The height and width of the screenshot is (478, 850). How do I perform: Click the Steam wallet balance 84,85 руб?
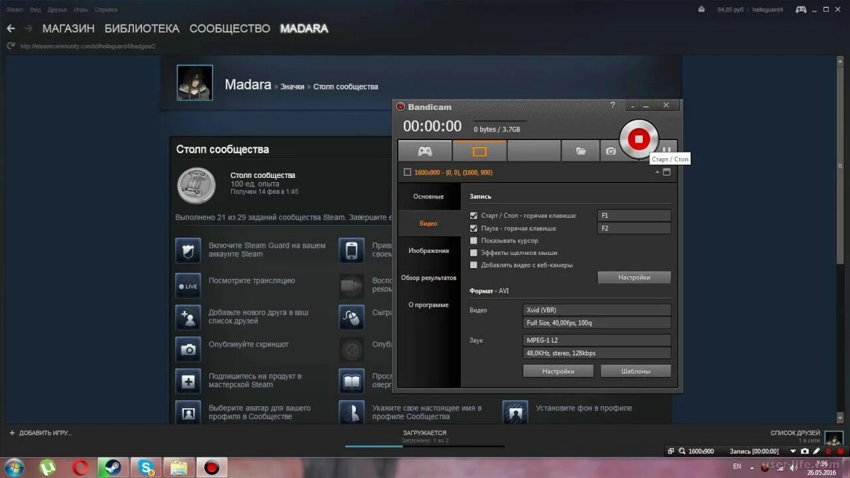730,10
